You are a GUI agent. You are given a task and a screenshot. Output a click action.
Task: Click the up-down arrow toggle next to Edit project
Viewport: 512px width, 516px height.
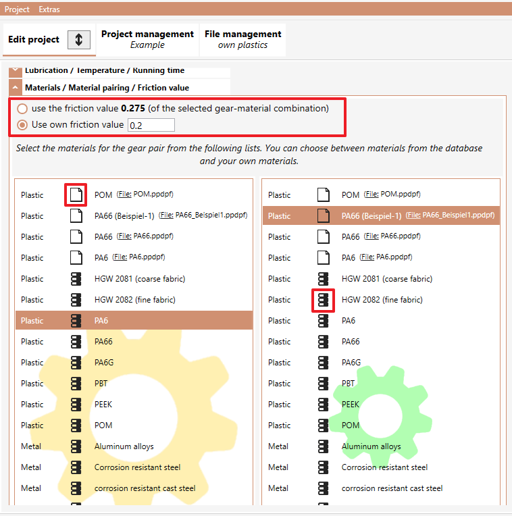pos(79,40)
